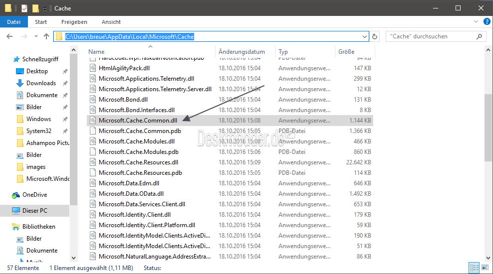
Task: Open the System32 folder in quick access
Action: click(x=39, y=131)
